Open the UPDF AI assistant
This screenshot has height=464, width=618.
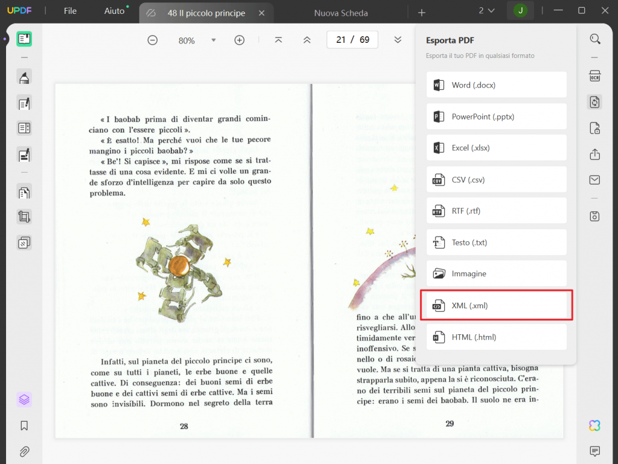pyautogui.click(x=594, y=425)
